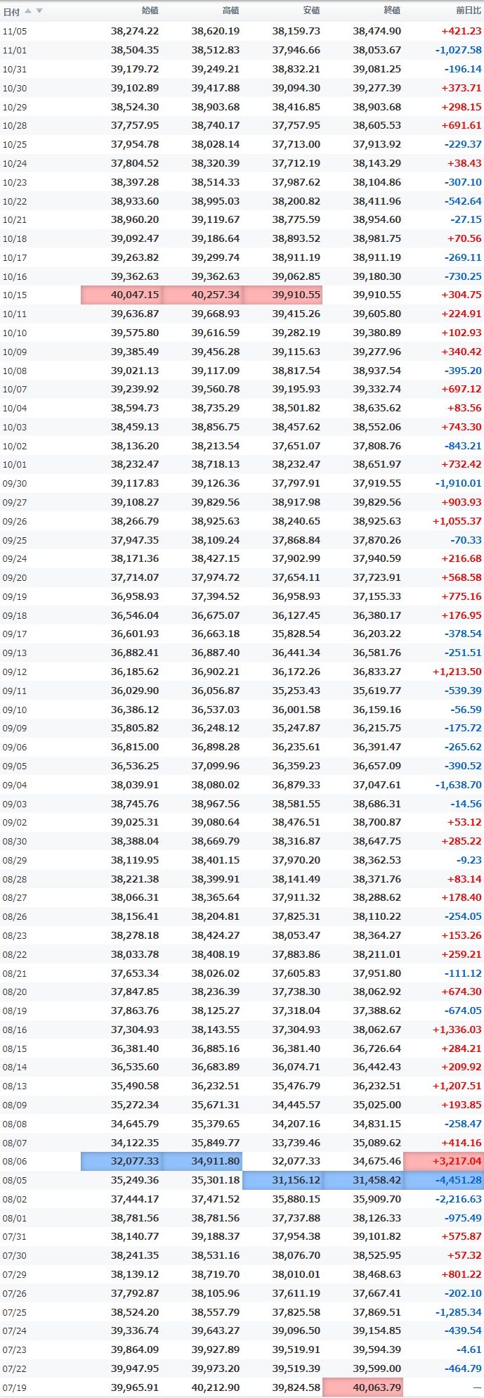This screenshot has width=484, height=1398.
Task: Click the 日付 column header
Action: tap(11, 11)
